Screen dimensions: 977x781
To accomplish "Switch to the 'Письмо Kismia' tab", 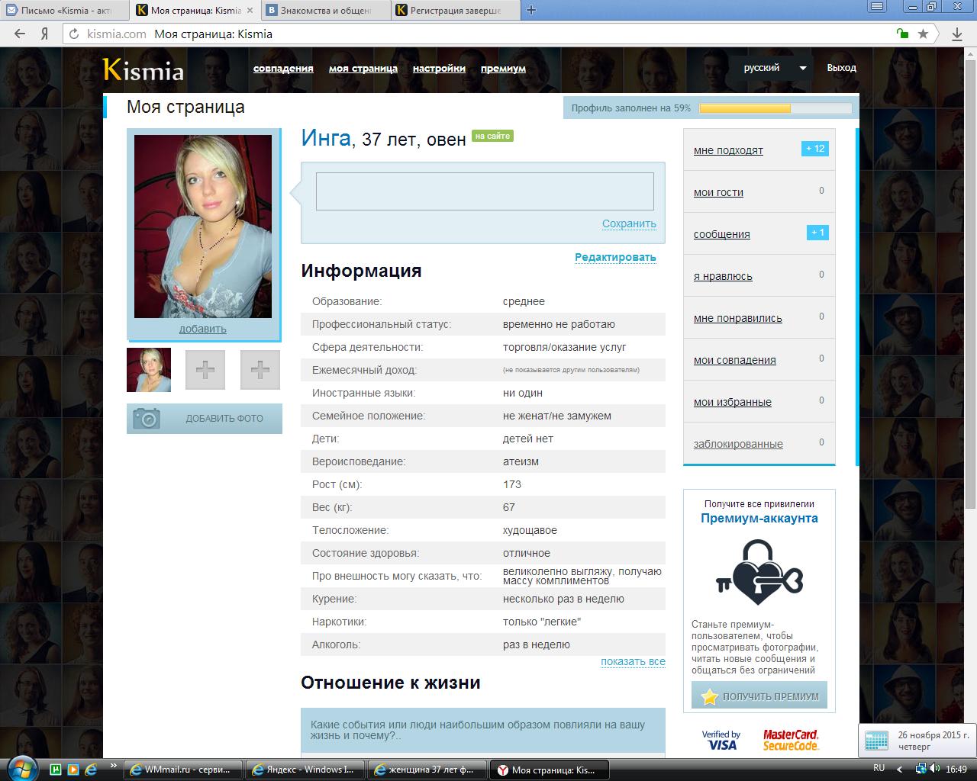I will point(64,11).
